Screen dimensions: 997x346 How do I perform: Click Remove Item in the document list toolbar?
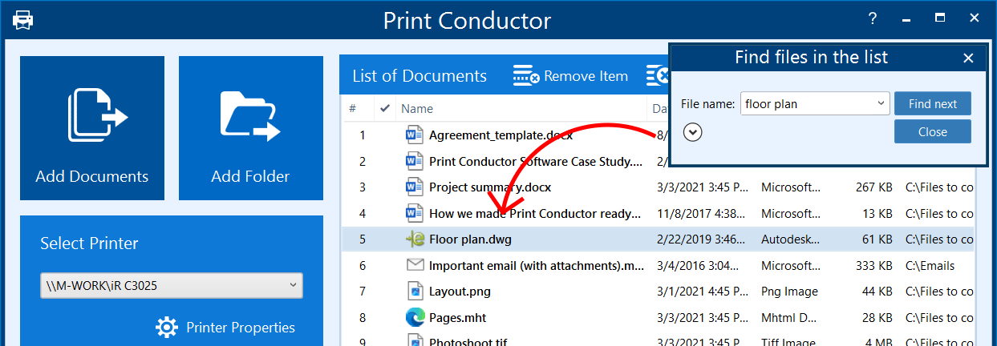tap(571, 76)
